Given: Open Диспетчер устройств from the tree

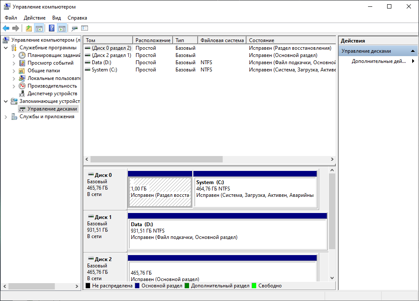Looking at the screenshot, I should (x=52, y=94).
